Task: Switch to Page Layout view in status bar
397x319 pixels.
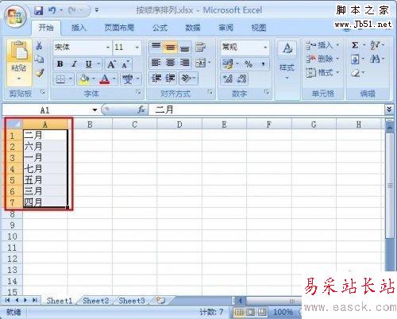Action: tap(250, 312)
